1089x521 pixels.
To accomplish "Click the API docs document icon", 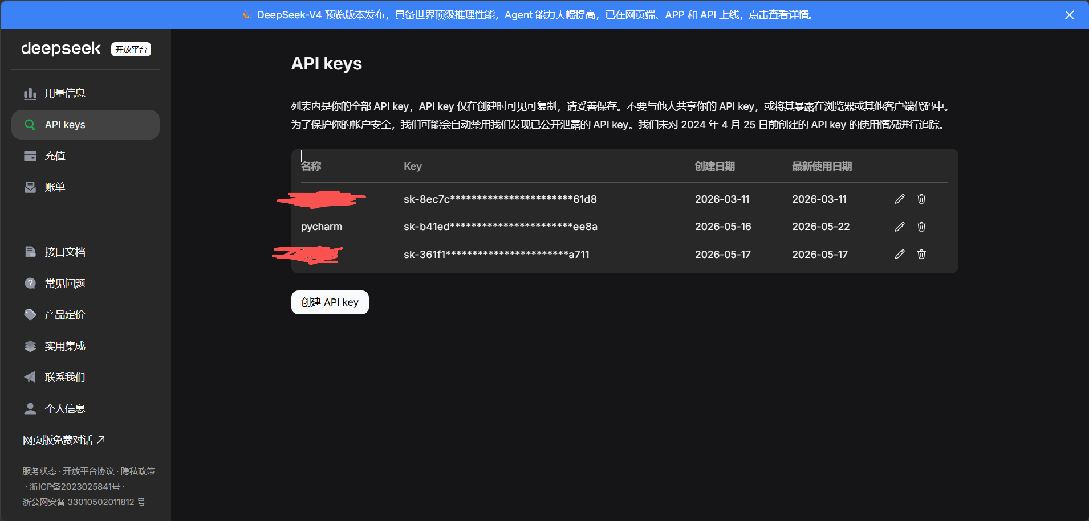I will coord(30,252).
